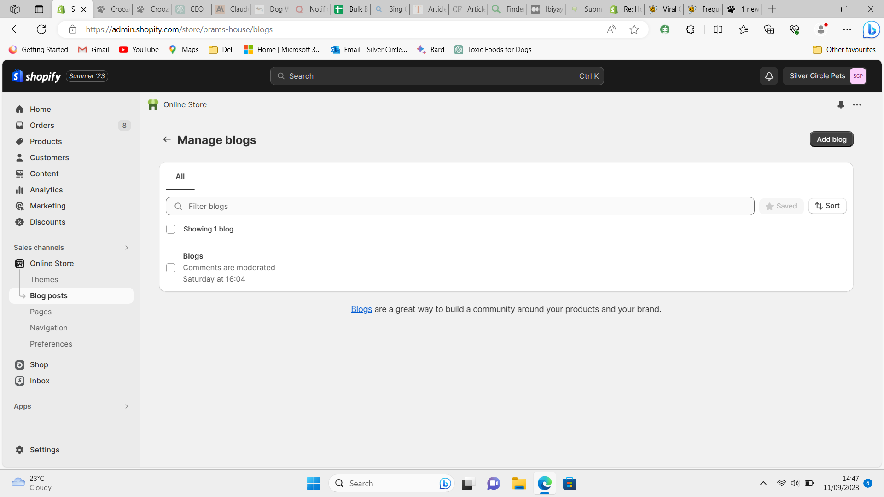Click the notifications bell icon

769,76
